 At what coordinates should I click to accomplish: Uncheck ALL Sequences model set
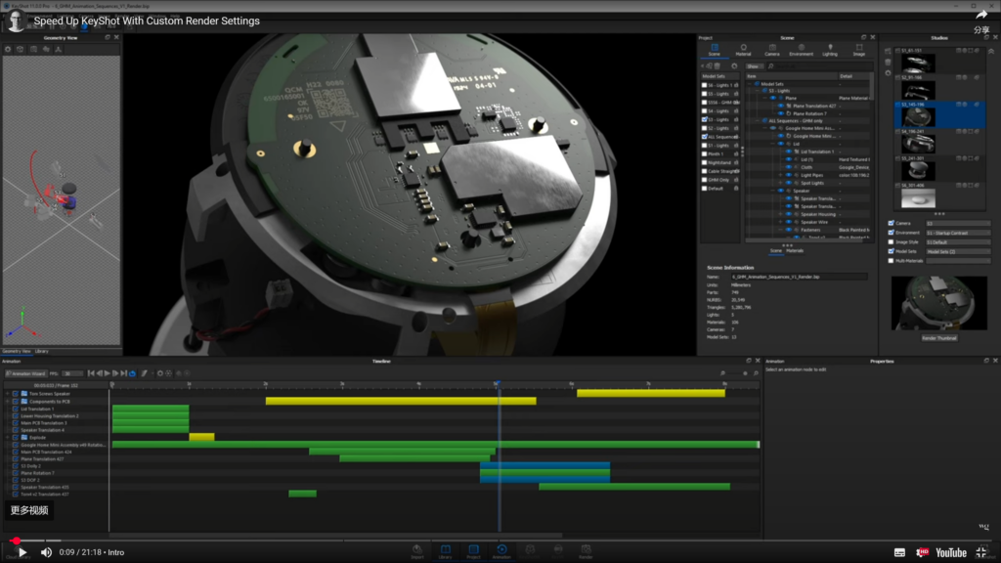tap(705, 137)
